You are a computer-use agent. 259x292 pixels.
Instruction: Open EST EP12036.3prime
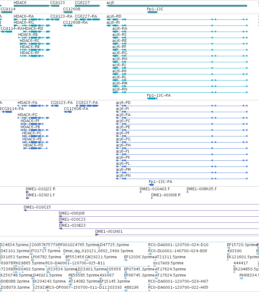(x=139, y=257)
